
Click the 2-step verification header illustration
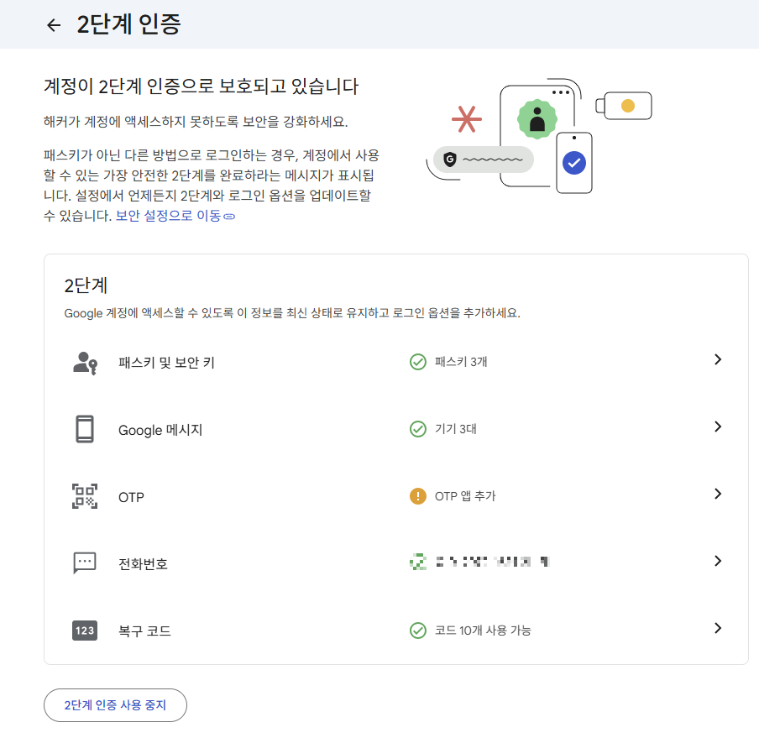point(539,137)
